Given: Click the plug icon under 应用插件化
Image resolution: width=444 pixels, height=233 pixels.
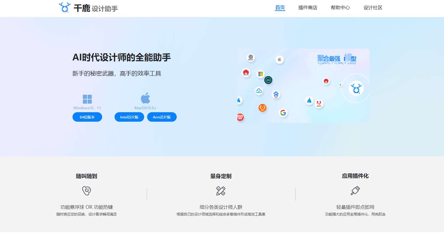Looking at the screenshot, I should tap(355, 191).
